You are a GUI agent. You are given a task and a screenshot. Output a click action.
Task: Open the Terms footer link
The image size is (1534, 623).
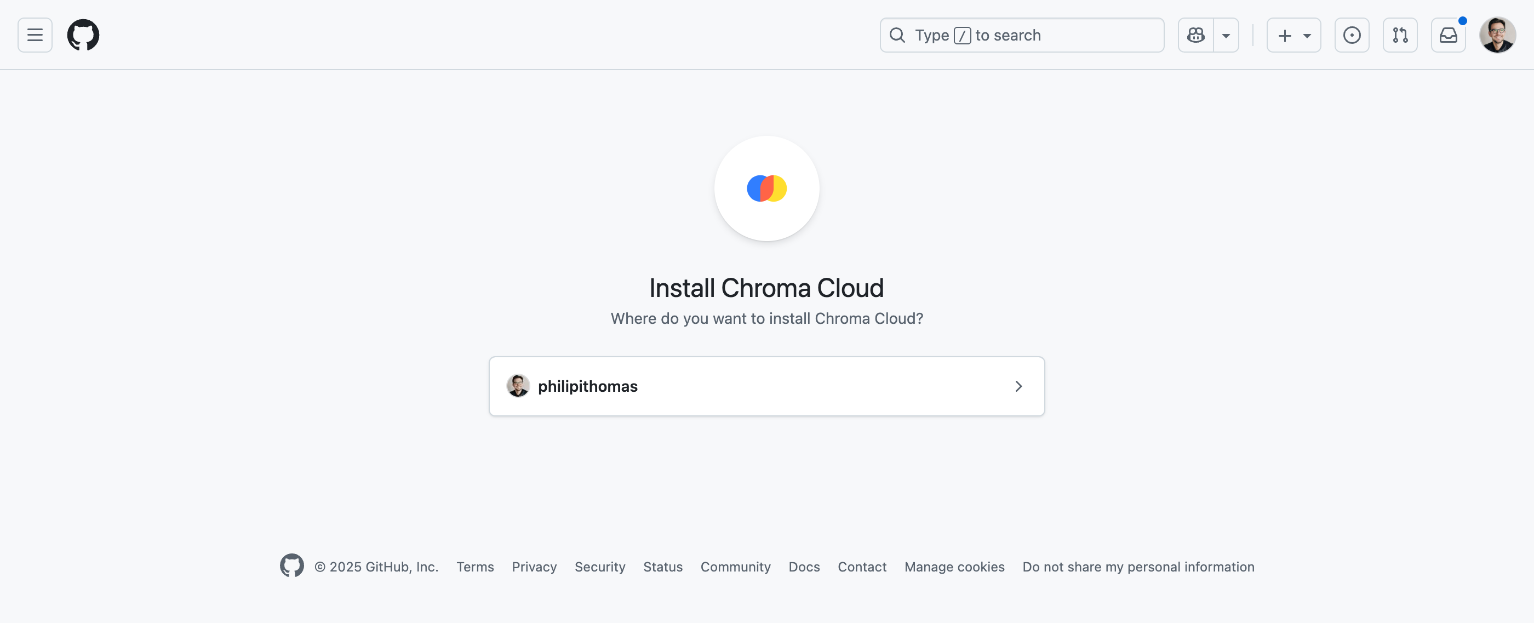point(474,567)
